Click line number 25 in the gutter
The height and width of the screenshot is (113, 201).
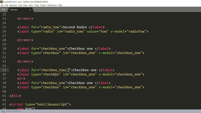(4, 27)
